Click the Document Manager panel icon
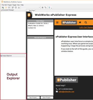Viewport: 93px width, 100px height. point(1,10)
